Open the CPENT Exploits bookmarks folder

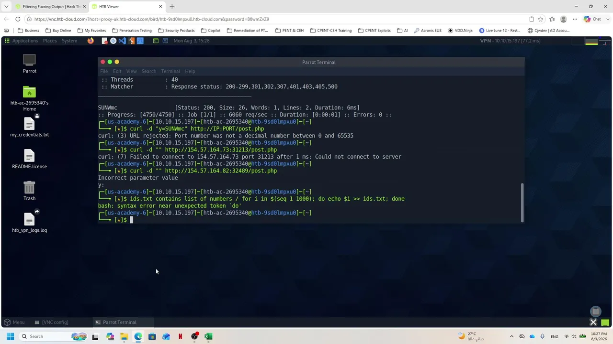[374, 31]
